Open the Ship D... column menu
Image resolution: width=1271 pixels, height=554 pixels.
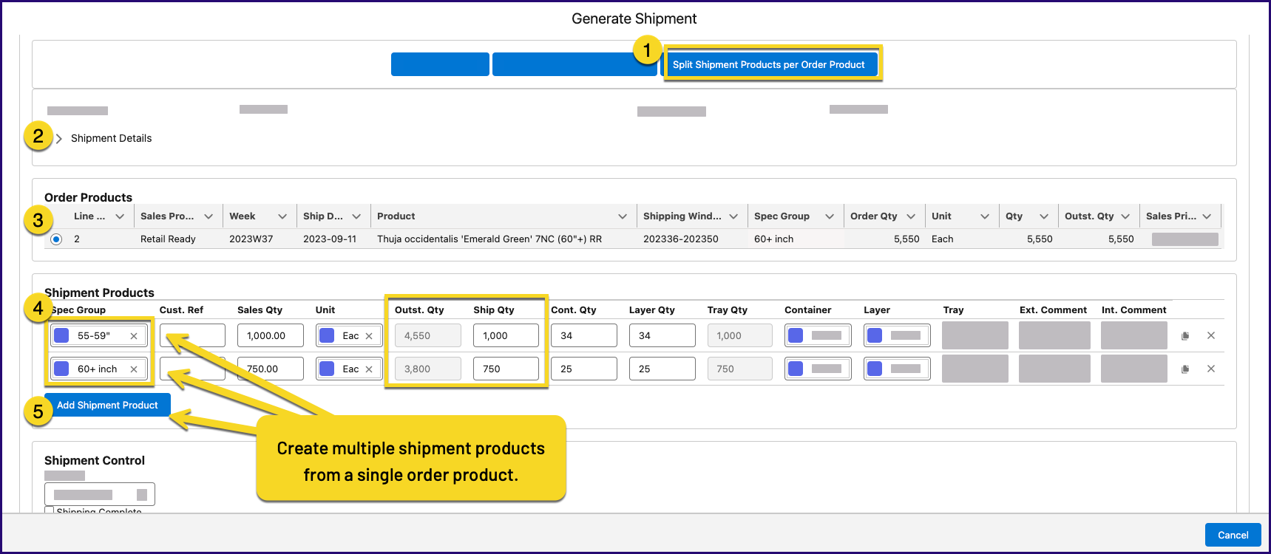[x=356, y=216]
